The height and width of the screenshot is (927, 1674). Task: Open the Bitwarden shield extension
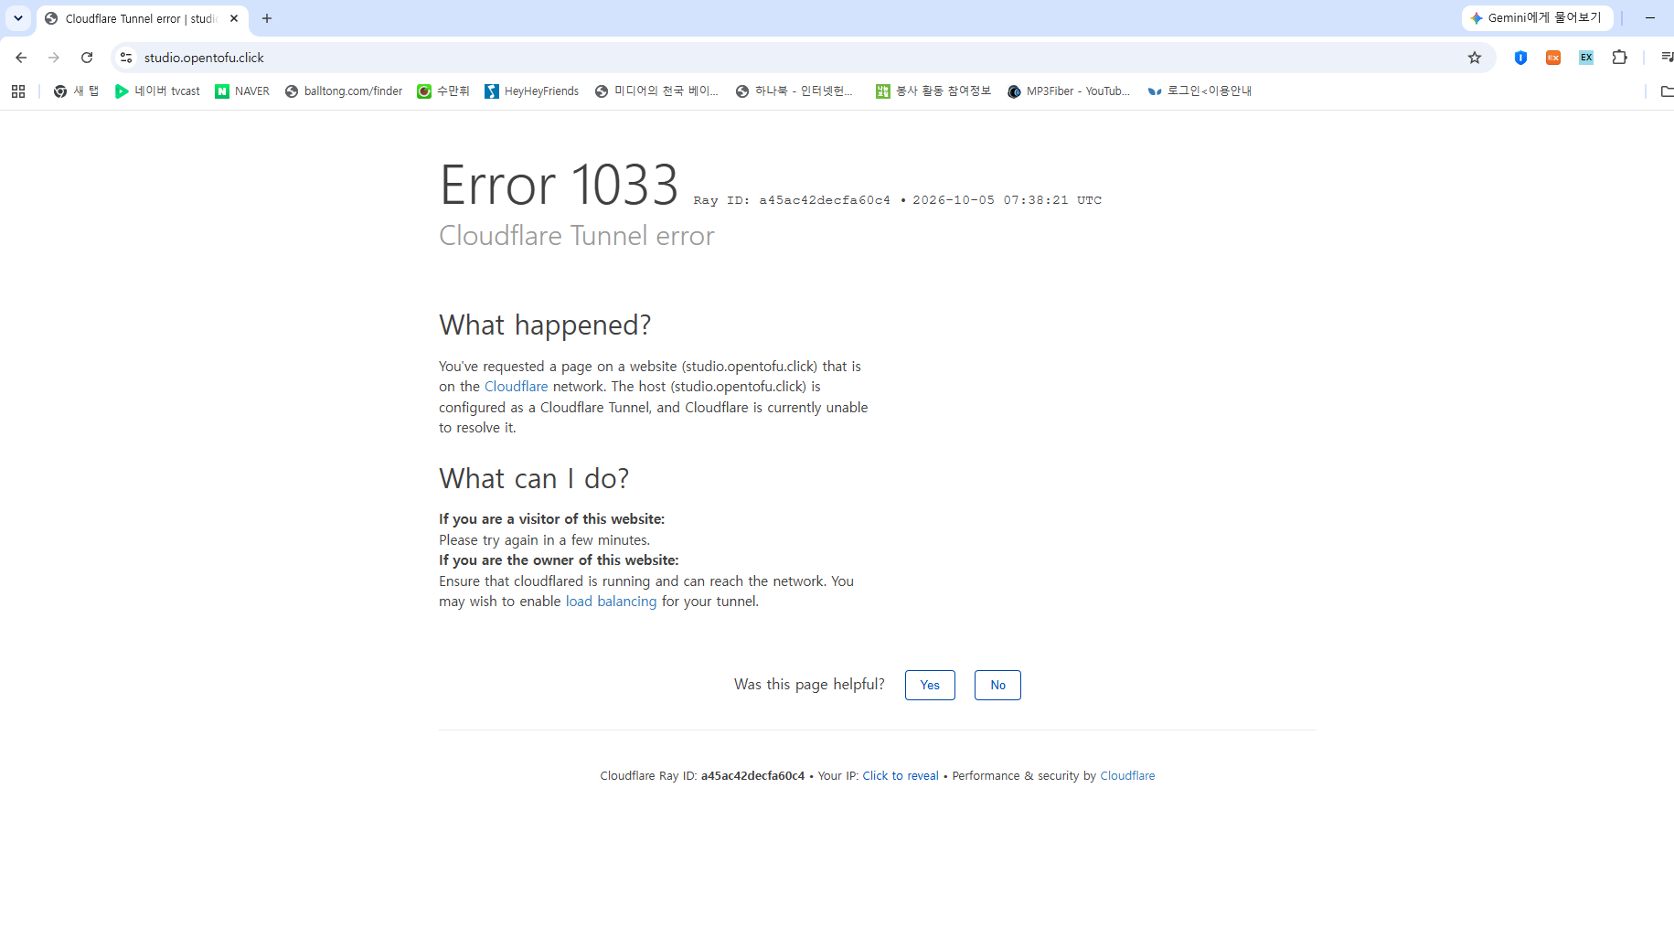1520,58
